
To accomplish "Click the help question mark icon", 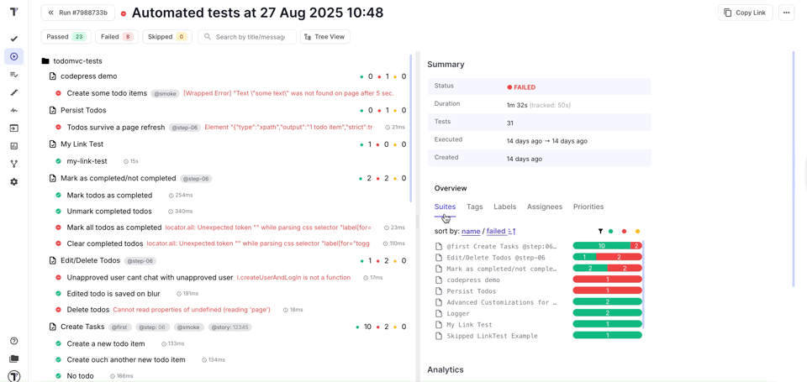I will [13, 341].
